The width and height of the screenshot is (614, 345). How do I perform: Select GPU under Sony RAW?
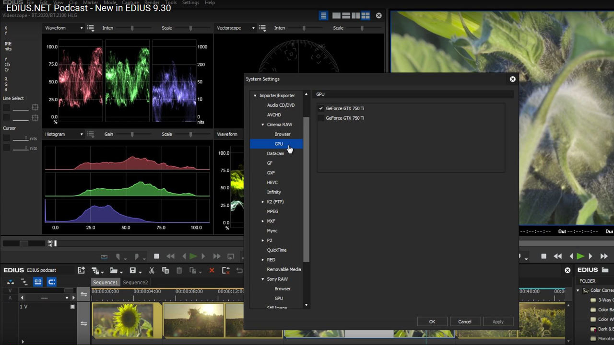[x=279, y=298]
